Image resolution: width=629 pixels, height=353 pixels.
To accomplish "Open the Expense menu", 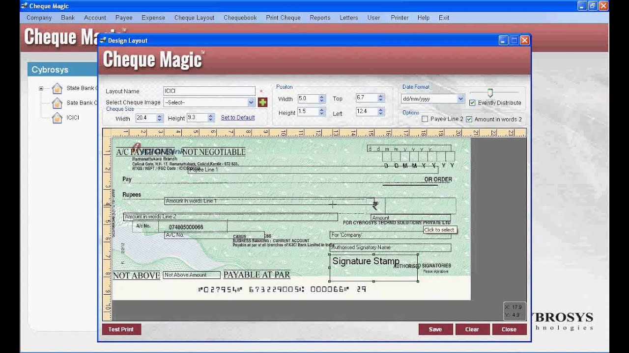I will coord(153,18).
